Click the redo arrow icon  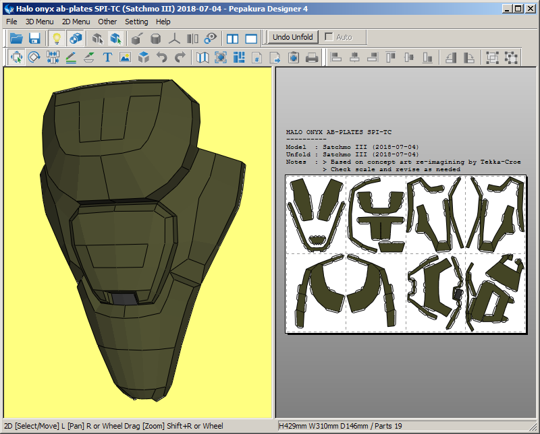pyautogui.click(x=180, y=57)
